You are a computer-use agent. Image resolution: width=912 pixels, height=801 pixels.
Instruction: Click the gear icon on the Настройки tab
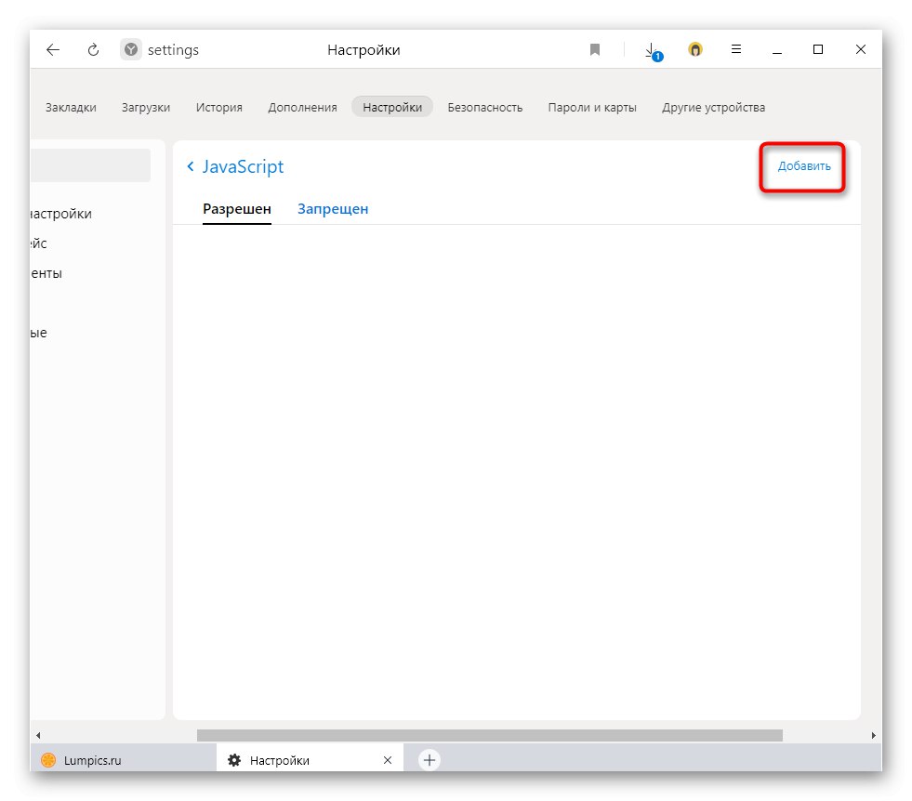click(x=234, y=760)
